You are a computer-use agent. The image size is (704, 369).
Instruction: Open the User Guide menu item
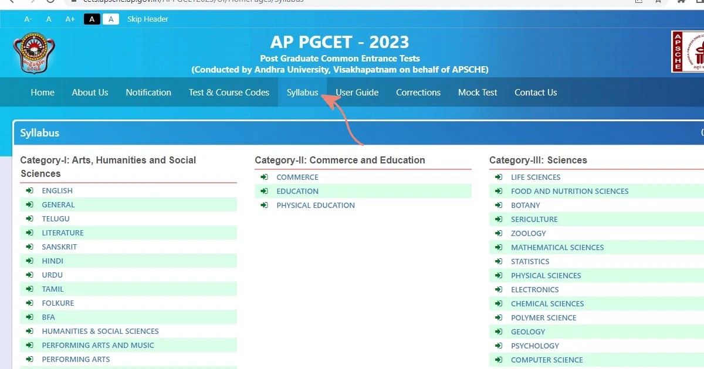(357, 93)
